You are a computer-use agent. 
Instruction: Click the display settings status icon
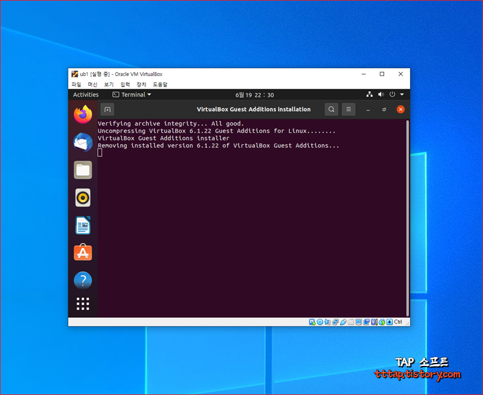tap(359, 322)
